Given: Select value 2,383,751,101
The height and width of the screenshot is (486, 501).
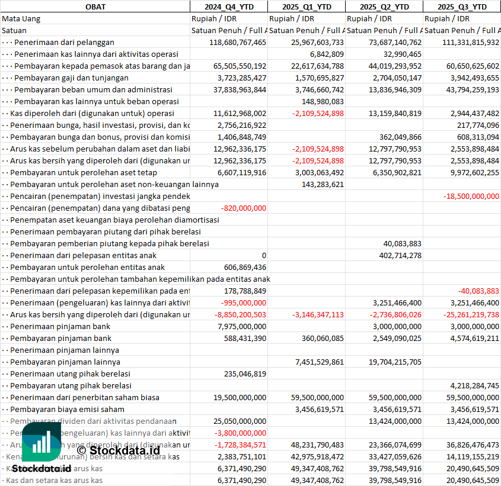Looking at the screenshot, I should (241, 456).
